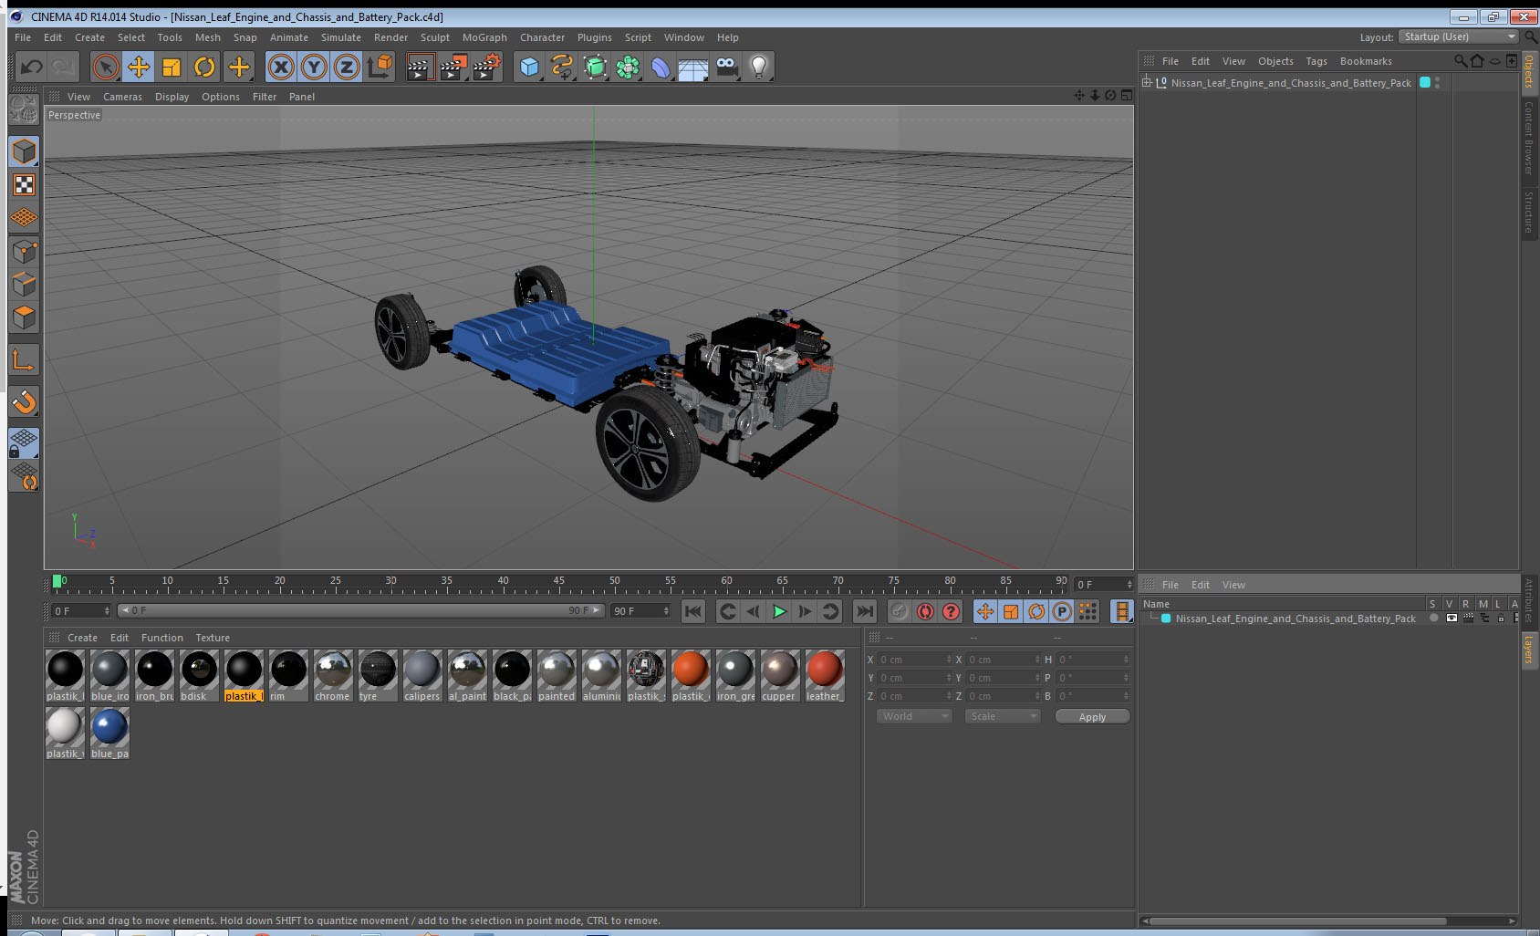Select the Move tool in top toolbar

click(139, 67)
